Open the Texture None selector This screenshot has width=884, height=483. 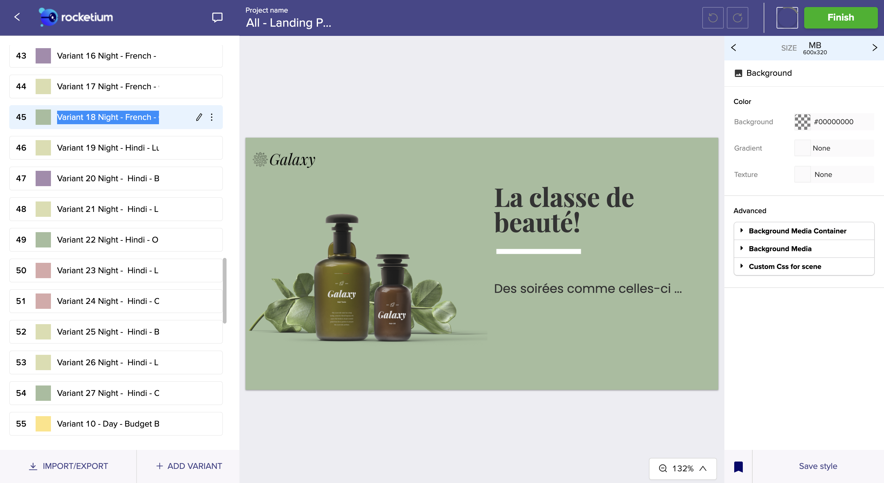834,174
